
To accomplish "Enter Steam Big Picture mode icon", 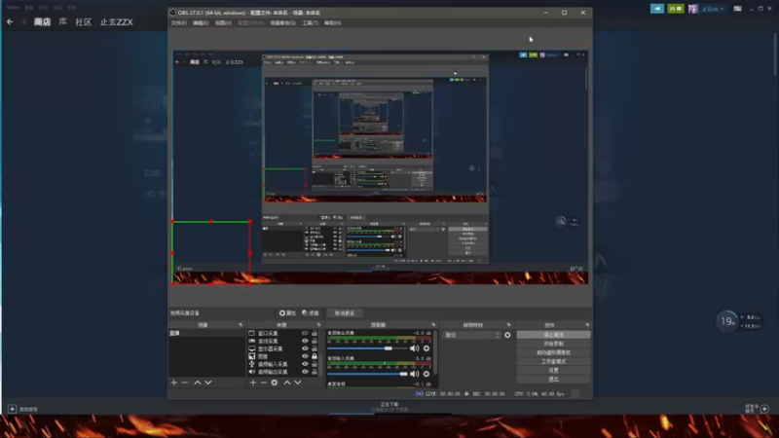I will click(x=738, y=9).
